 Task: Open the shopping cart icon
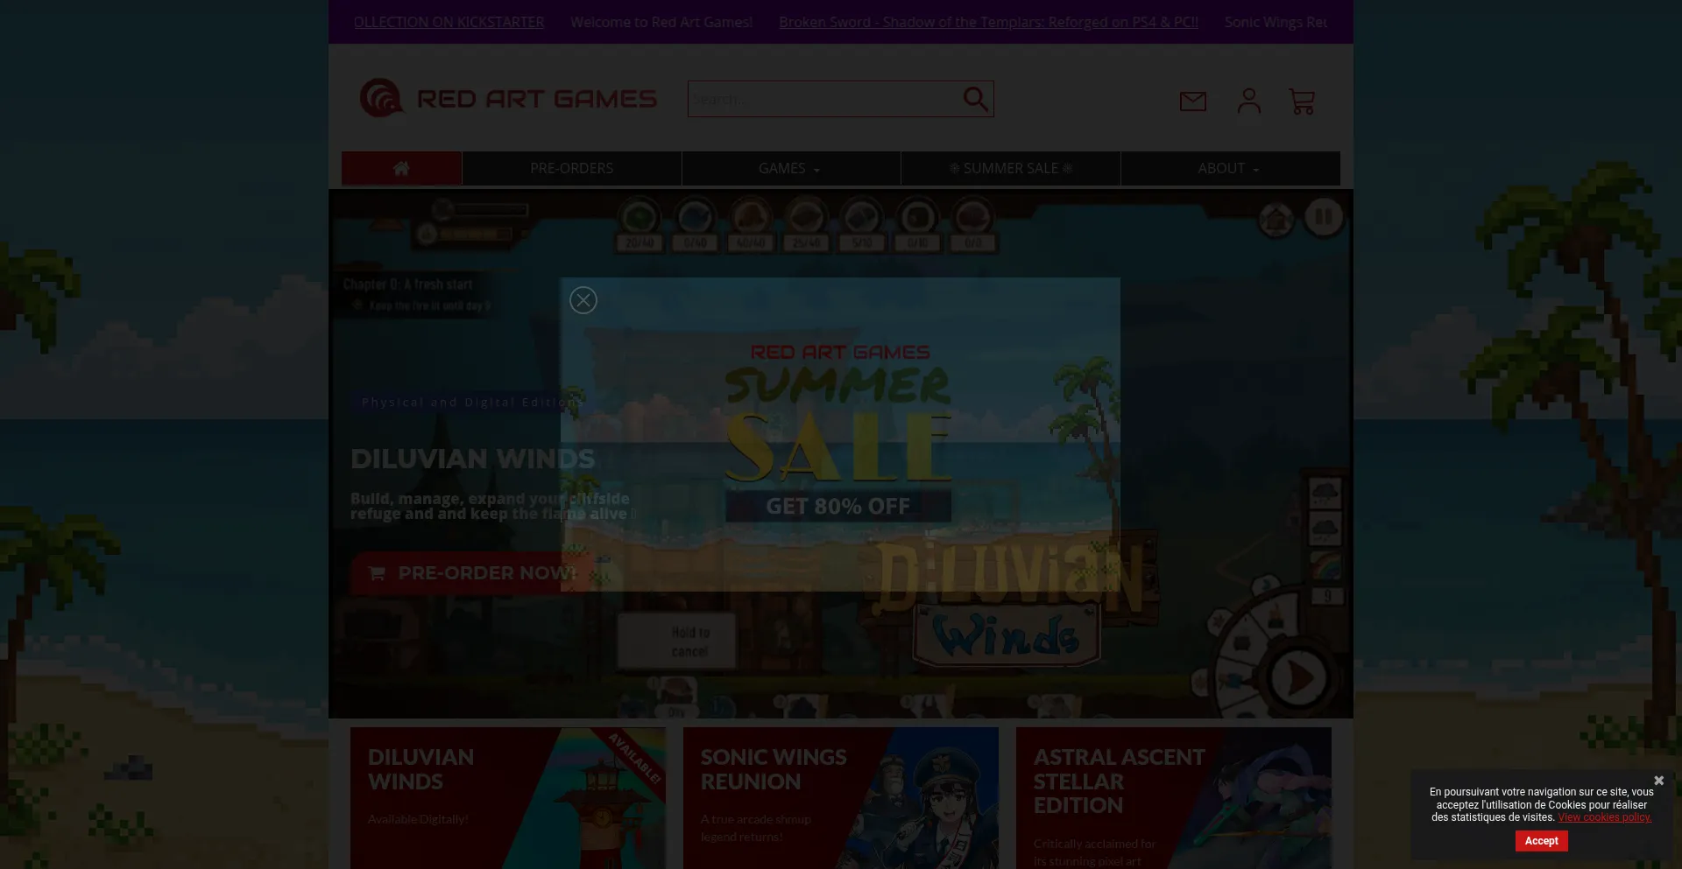coord(1302,102)
